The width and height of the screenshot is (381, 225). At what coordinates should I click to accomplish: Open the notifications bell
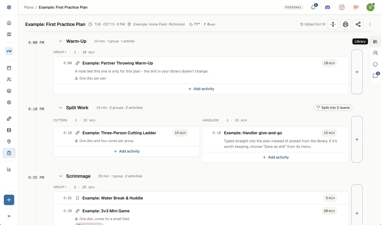(x=313, y=7)
